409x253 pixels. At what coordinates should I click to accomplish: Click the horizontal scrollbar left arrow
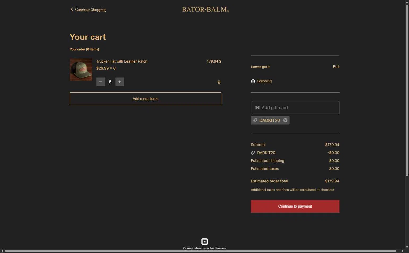click(2, 251)
